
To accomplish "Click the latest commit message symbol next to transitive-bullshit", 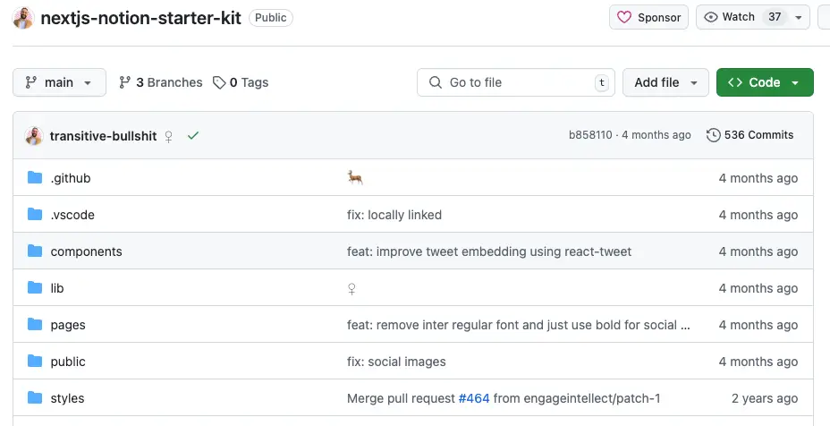I will (x=168, y=137).
